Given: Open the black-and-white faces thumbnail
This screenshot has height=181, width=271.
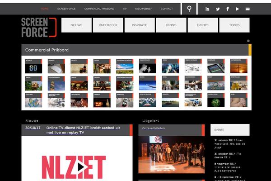Looking at the screenshot, I should tap(148, 66).
